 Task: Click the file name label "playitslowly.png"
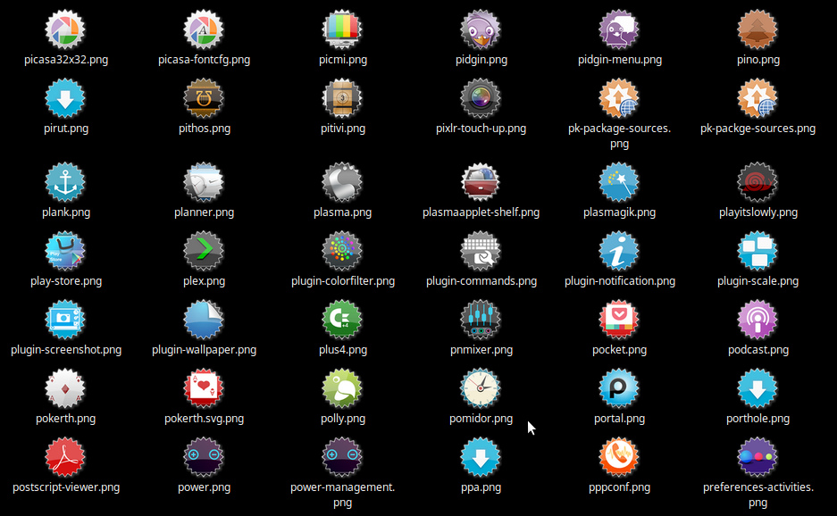(x=758, y=212)
